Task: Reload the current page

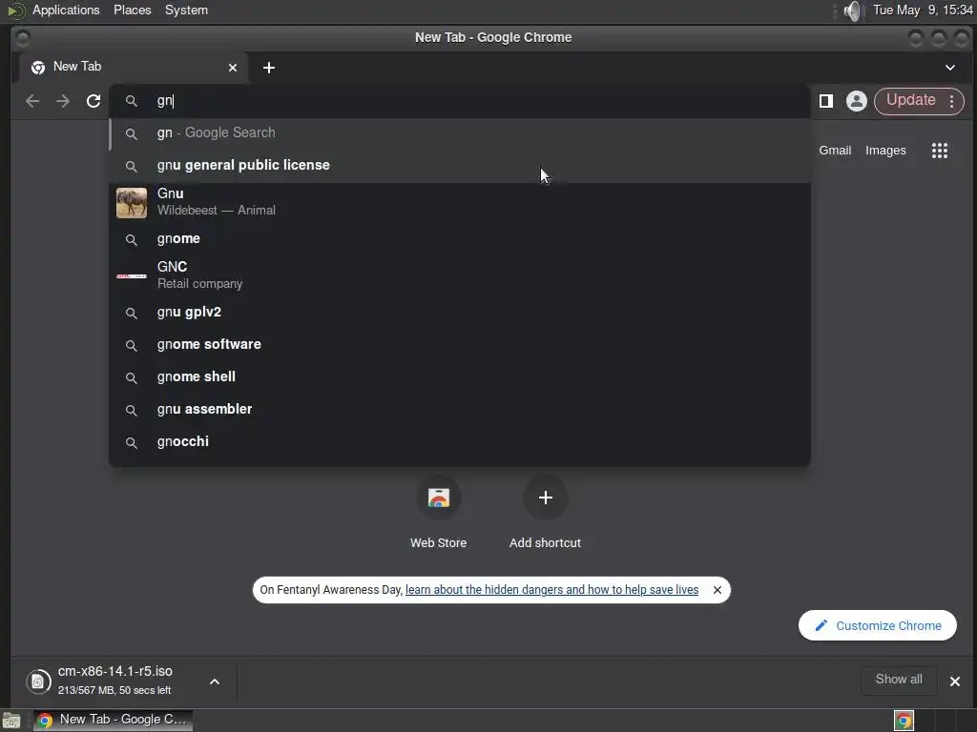Action: coord(94,101)
